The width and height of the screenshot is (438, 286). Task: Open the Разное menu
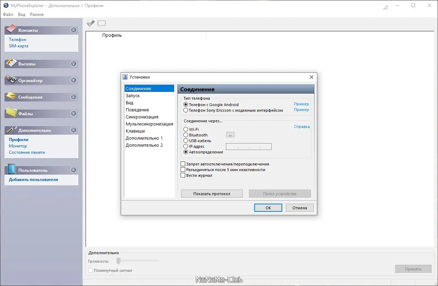point(37,14)
